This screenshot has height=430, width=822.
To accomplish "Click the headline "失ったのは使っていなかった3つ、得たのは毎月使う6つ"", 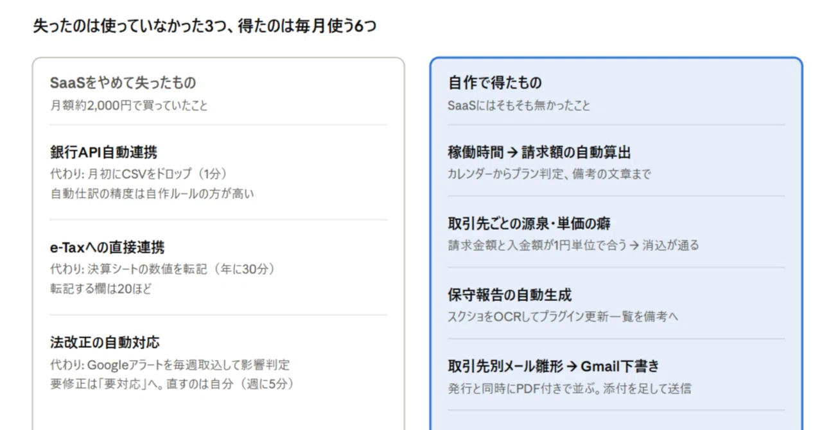I will [x=205, y=26].
